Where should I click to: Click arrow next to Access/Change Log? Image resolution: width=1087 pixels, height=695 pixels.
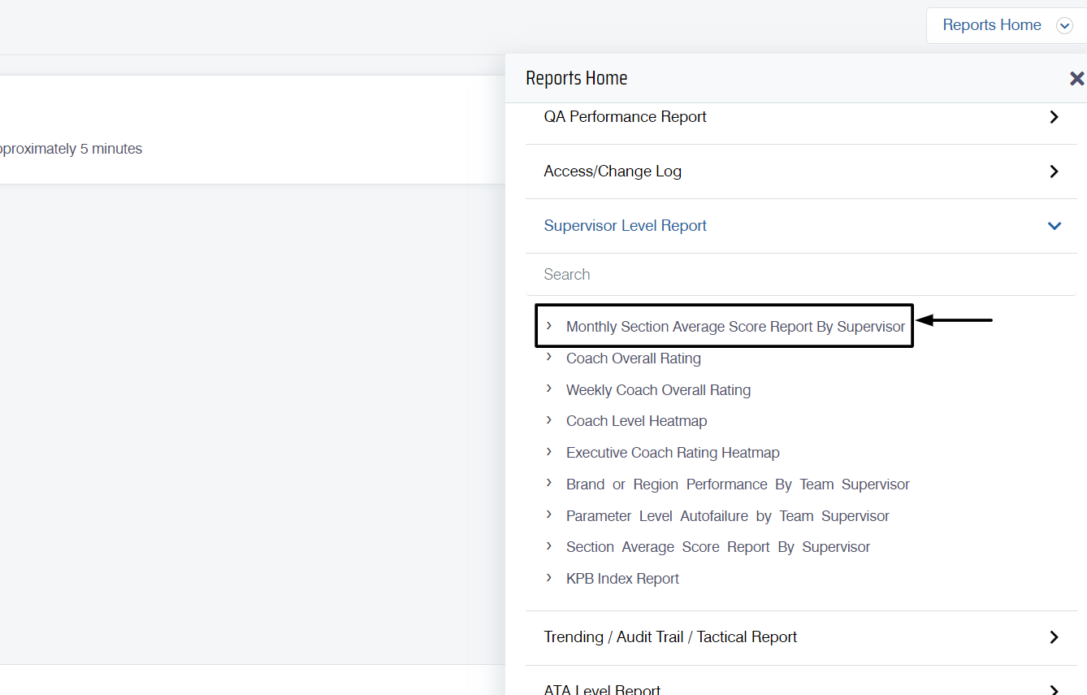[1054, 172]
